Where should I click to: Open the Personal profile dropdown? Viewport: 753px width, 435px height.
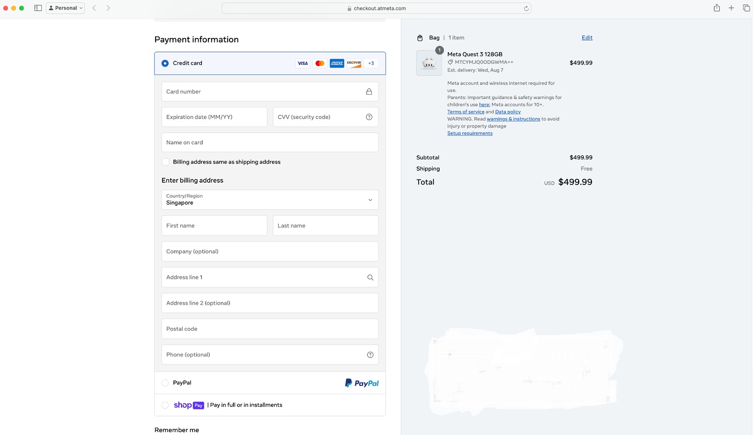pos(65,8)
